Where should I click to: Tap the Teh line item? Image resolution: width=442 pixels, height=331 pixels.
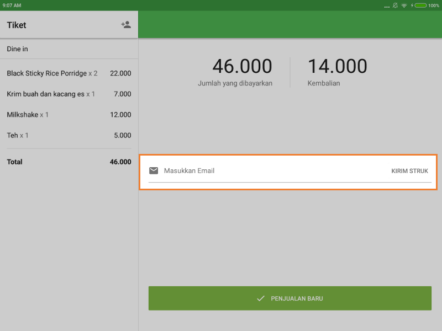coord(69,135)
